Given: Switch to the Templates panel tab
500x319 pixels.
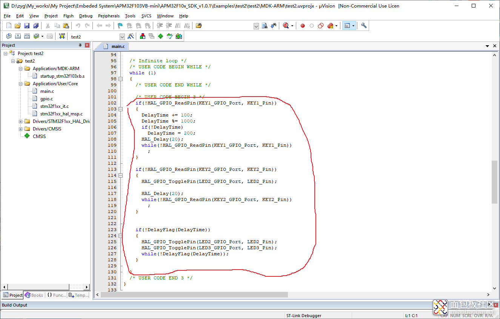Looking at the screenshot, I should click(79, 295).
